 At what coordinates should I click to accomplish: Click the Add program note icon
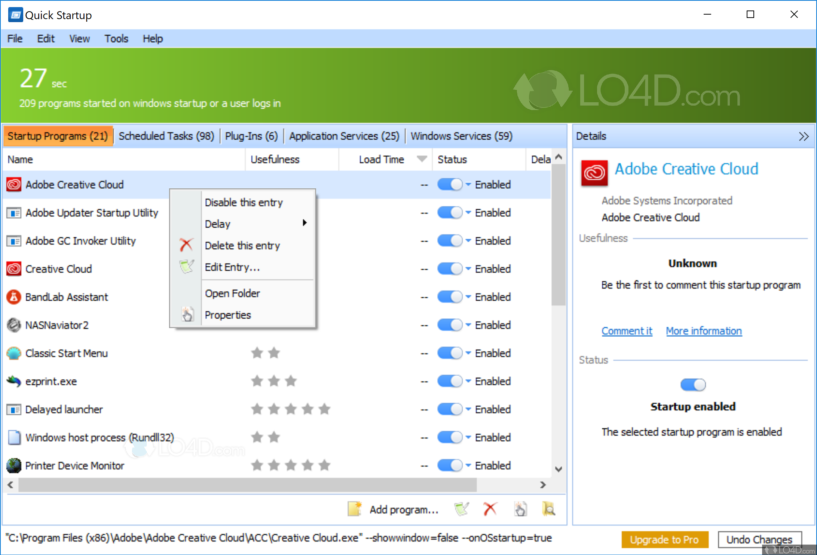pos(354,509)
